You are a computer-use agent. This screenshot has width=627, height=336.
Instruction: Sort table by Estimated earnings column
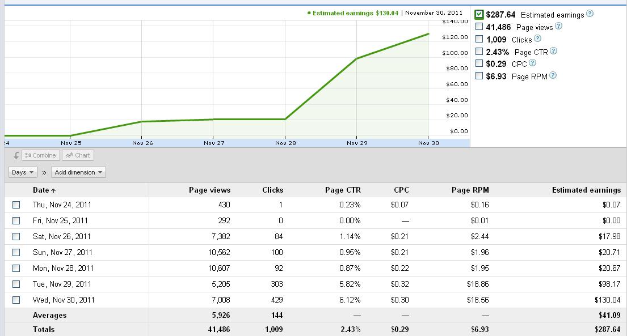586,190
